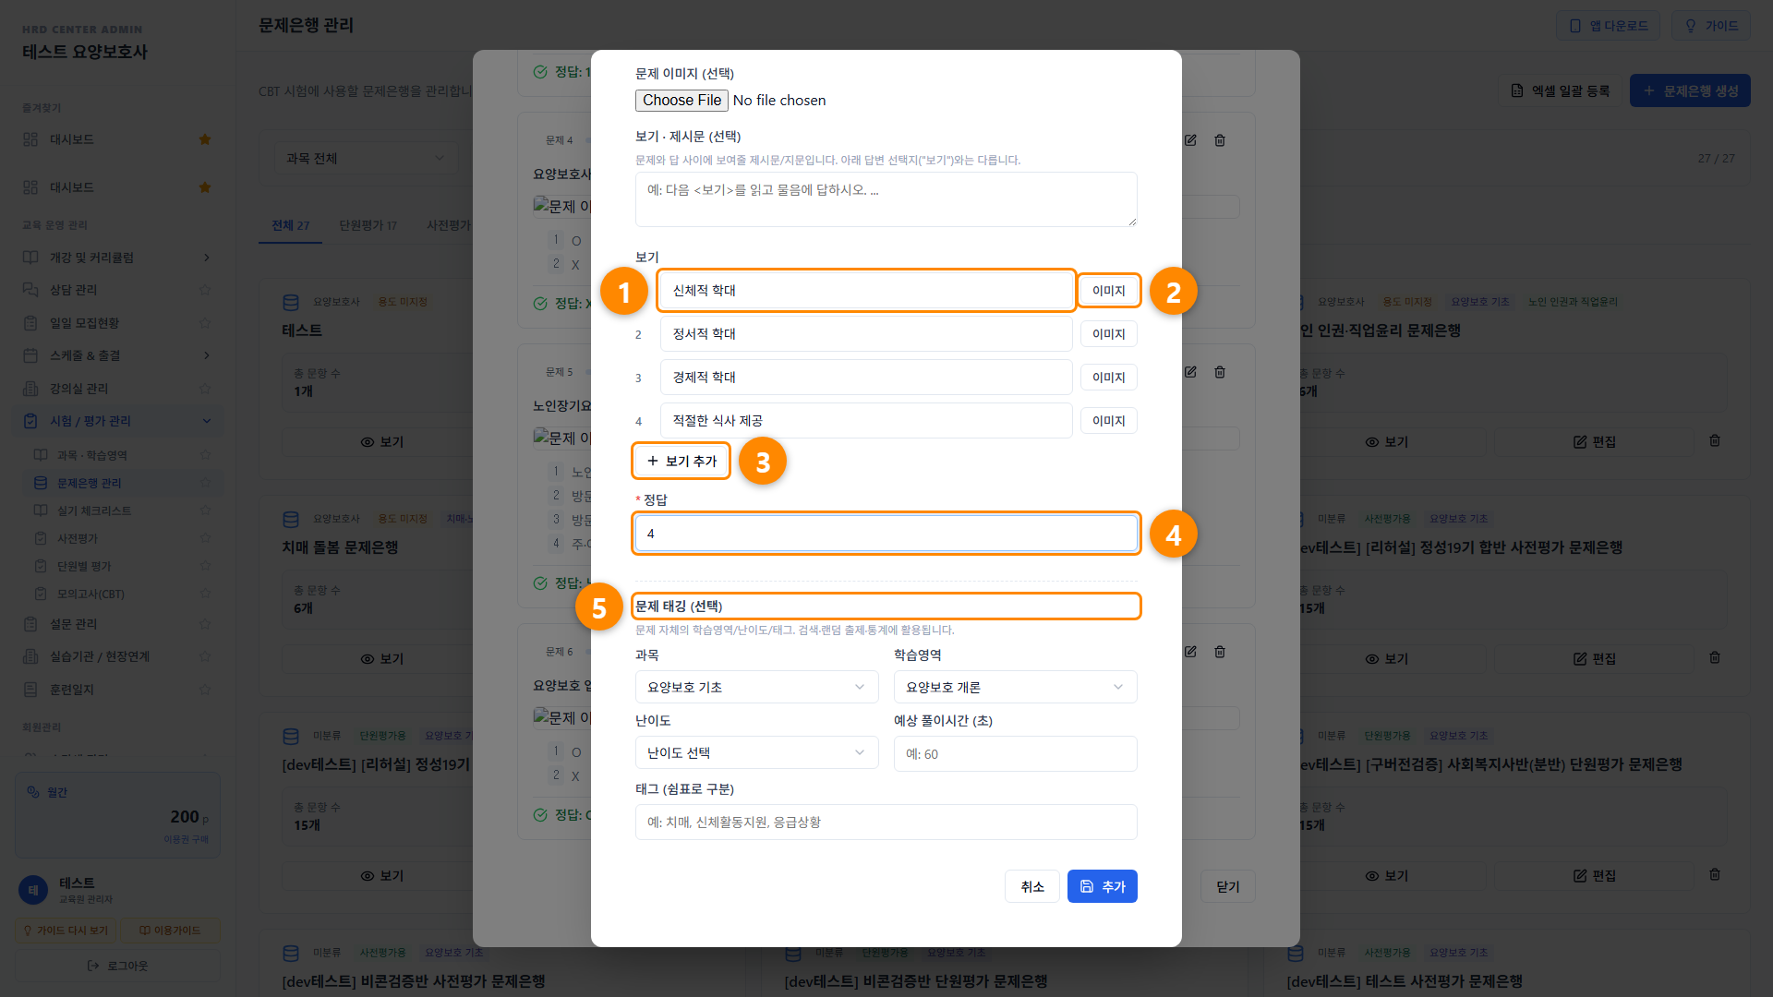Image resolution: width=1773 pixels, height=997 pixels.
Task: Click 편집 on the 노인 인권·직업윤리 문제은행 card
Action: tap(1595, 442)
